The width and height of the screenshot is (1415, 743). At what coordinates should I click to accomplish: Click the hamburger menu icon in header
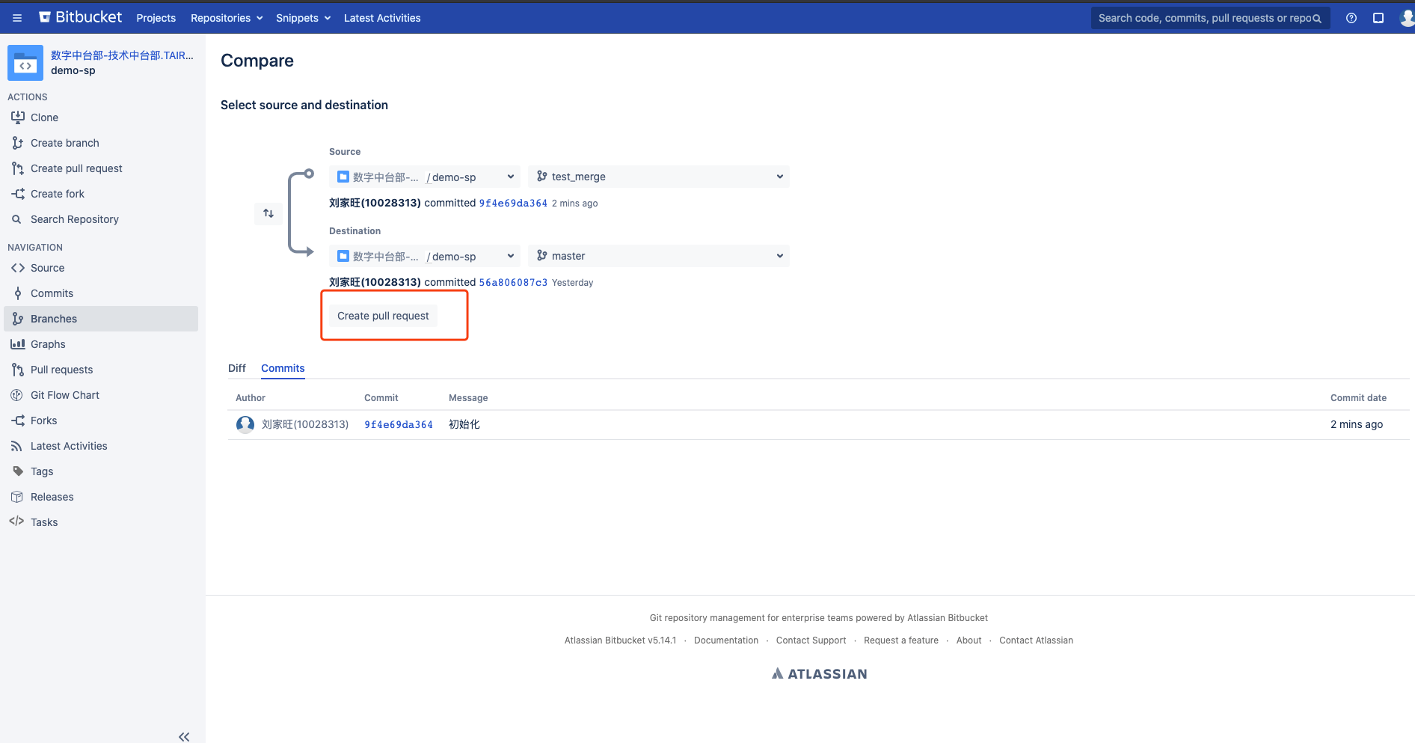tap(17, 18)
